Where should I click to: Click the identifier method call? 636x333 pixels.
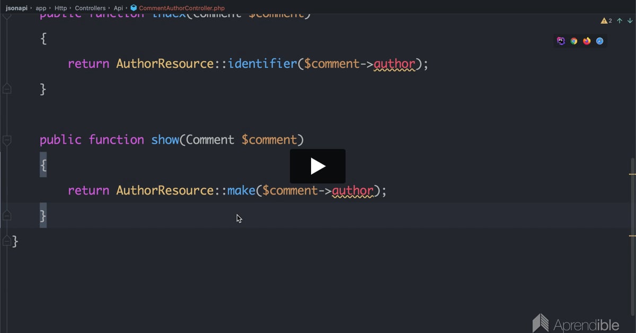tap(262, 64)
